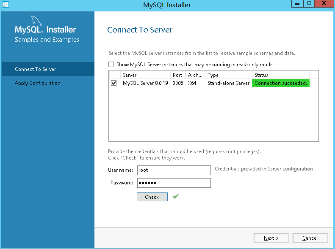
Task: Click the MySQL Installer title bar icon
Action: 5,4
